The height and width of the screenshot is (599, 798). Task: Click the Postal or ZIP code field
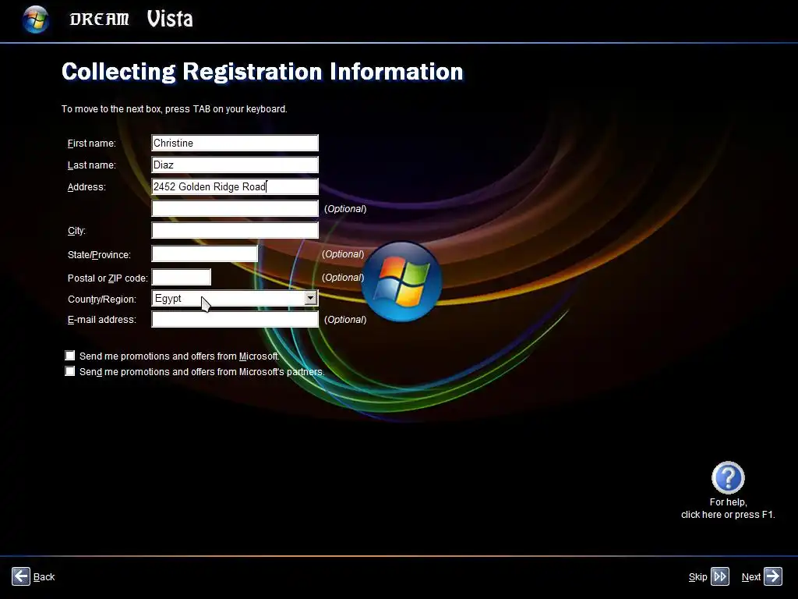[x=181, y=277]
